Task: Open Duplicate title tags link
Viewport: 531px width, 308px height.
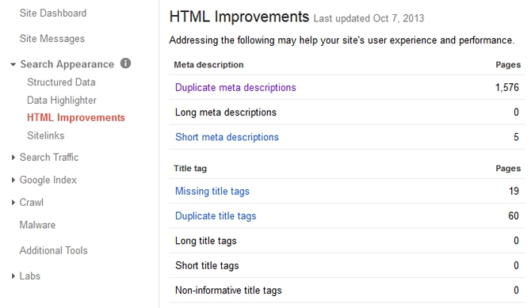Action: click(216, 216)
